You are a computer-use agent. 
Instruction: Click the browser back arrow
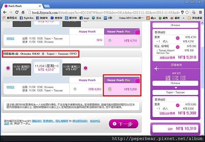[5, 12]
